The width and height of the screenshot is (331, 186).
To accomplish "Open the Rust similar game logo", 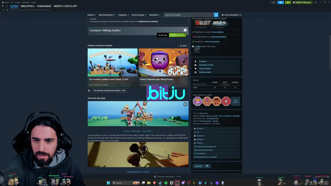I will (203, 23).
